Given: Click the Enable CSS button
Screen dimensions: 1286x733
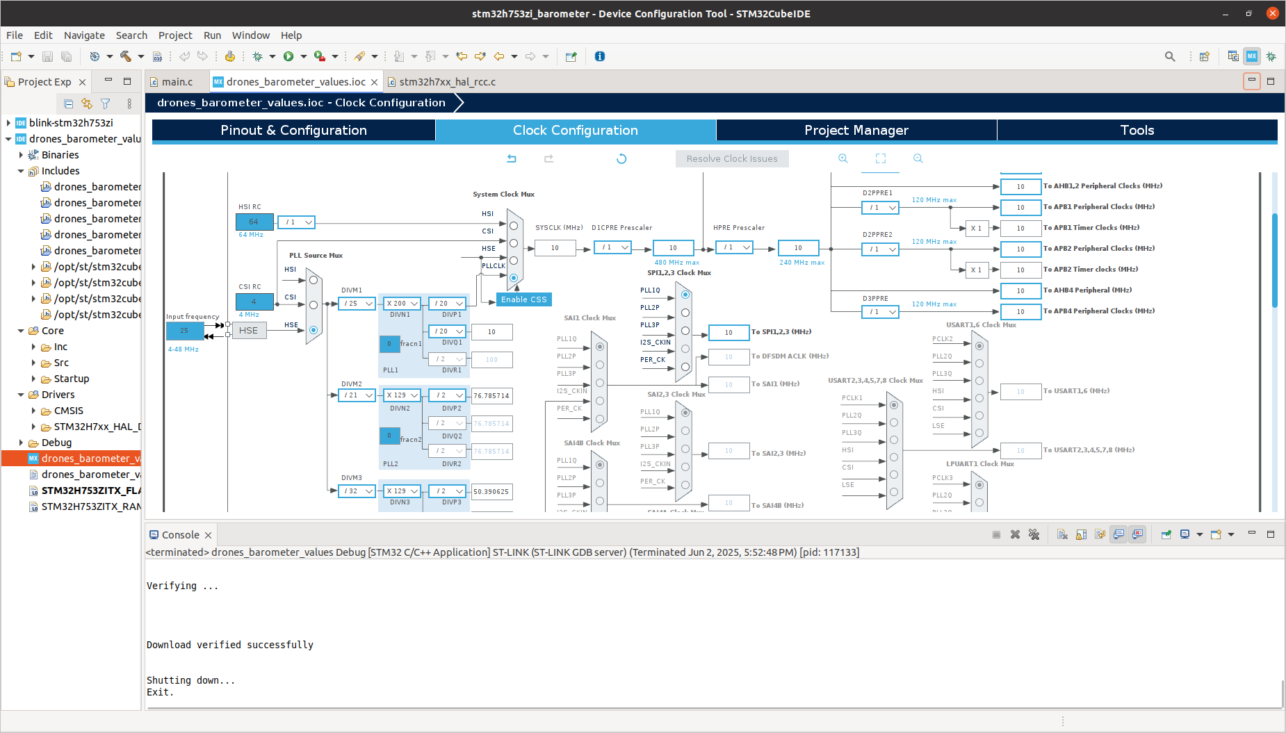Looking at the screenshot, I should tap(523, 299).
